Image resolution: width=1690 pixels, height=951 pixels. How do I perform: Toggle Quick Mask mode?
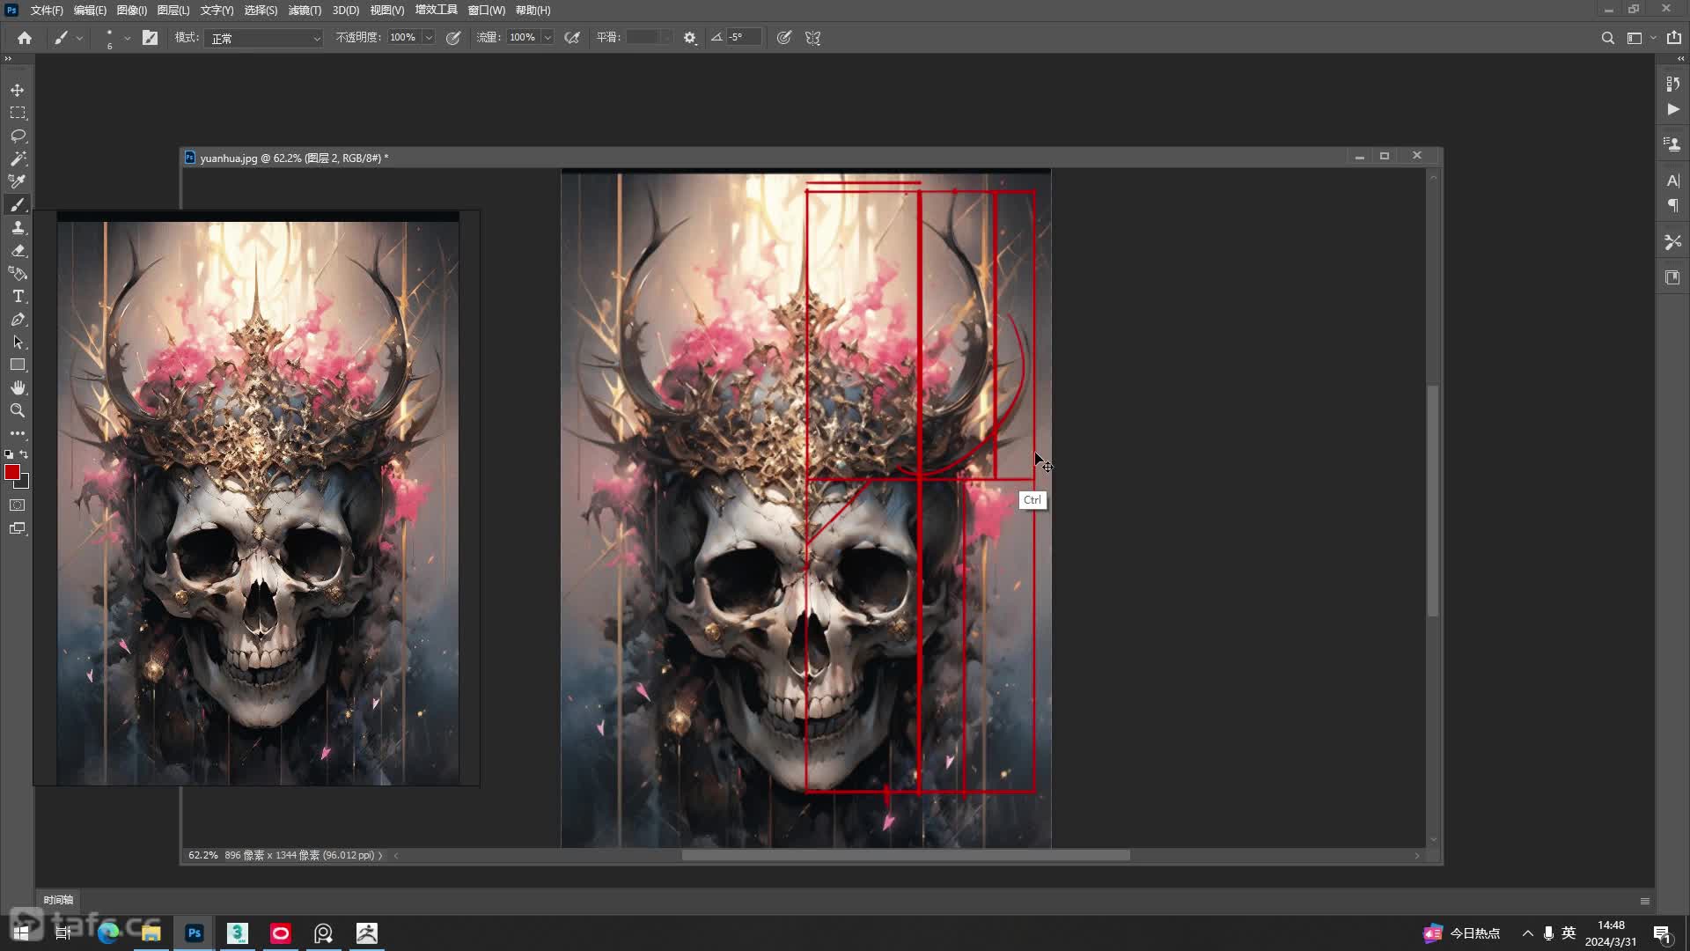[x=18, y=505]
